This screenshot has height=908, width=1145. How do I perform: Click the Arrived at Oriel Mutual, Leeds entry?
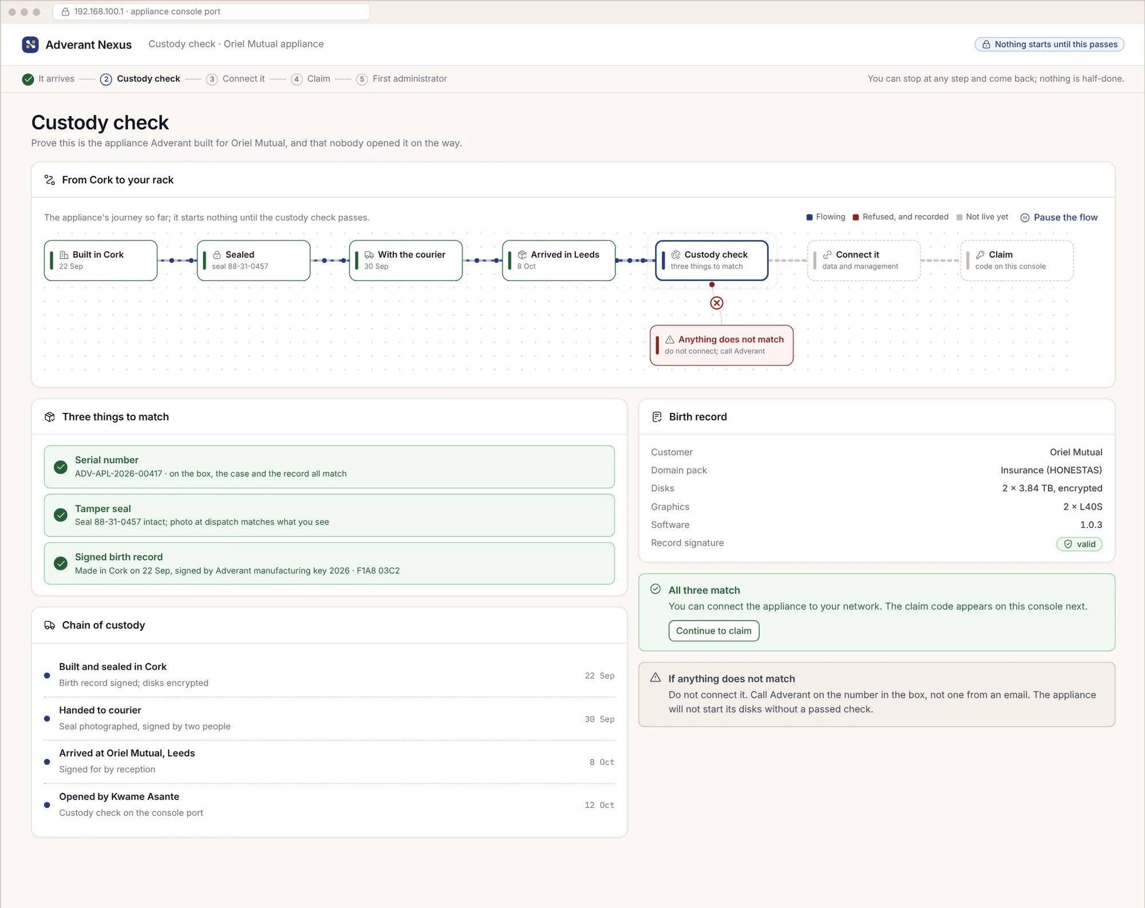329,761
